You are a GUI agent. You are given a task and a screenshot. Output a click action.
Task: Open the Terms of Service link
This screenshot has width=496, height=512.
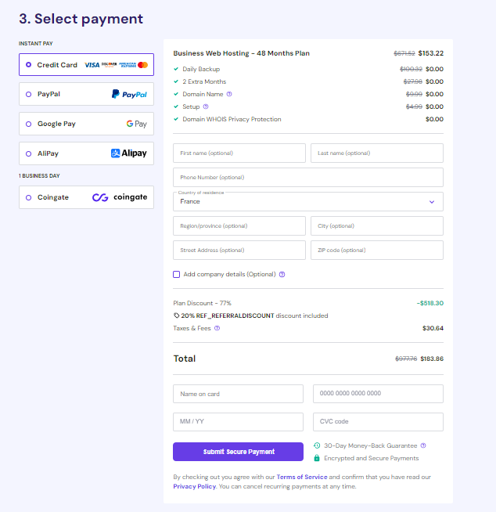302,477
